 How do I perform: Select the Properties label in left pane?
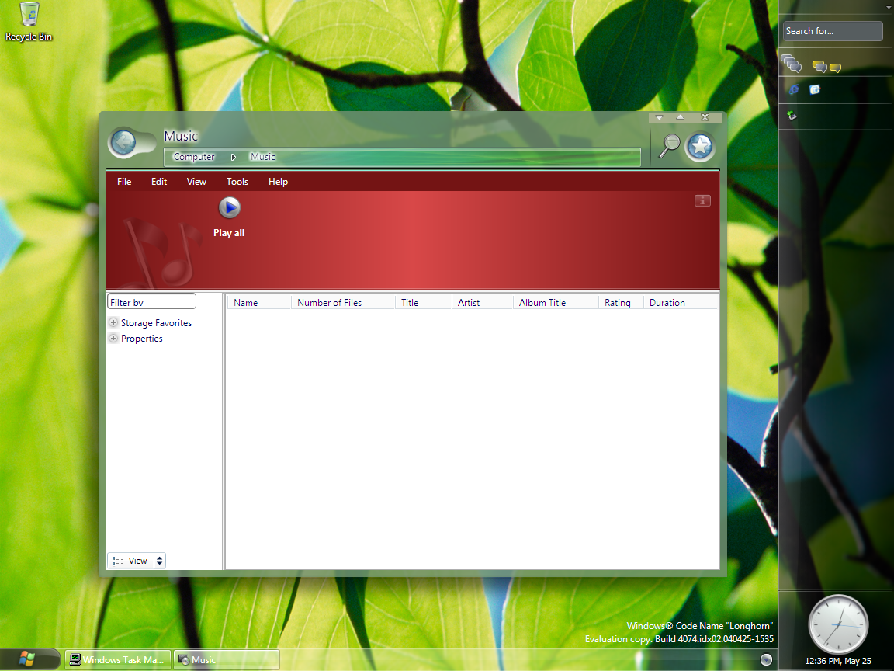click(142, 339)
